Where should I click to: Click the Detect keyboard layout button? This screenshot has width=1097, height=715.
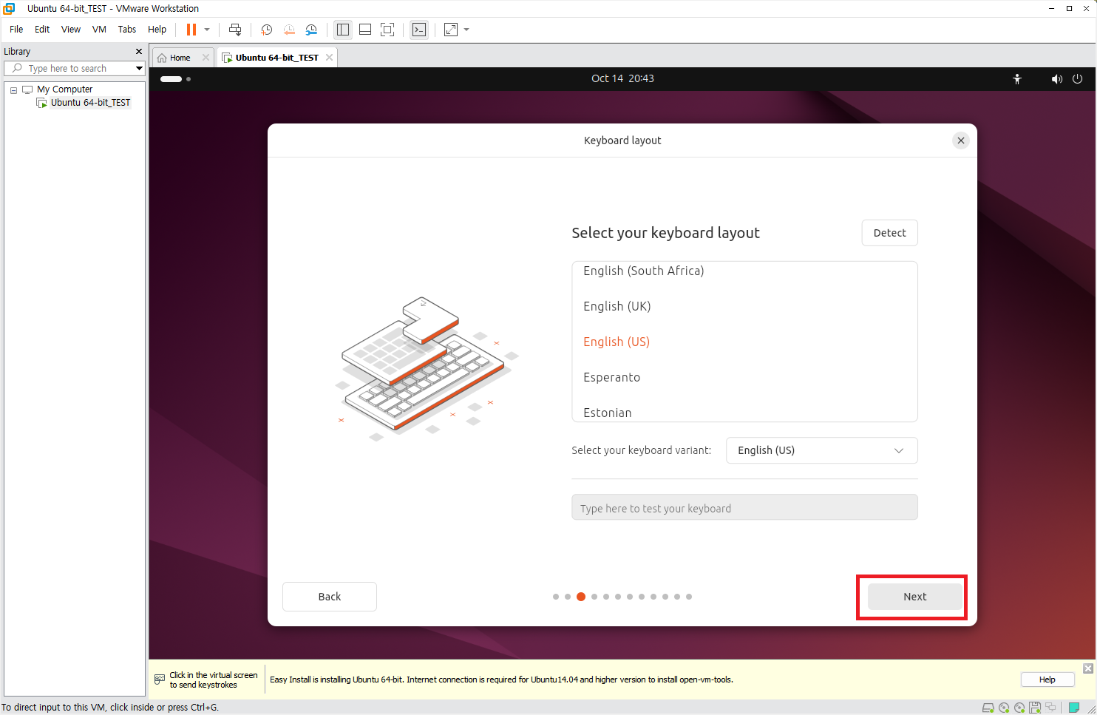[889, 233]
